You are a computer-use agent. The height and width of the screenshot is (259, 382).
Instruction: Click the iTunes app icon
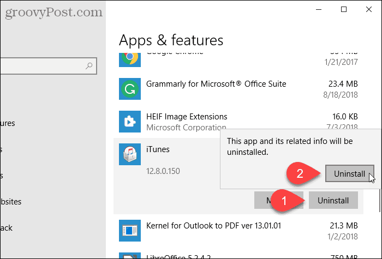[130, 154]
